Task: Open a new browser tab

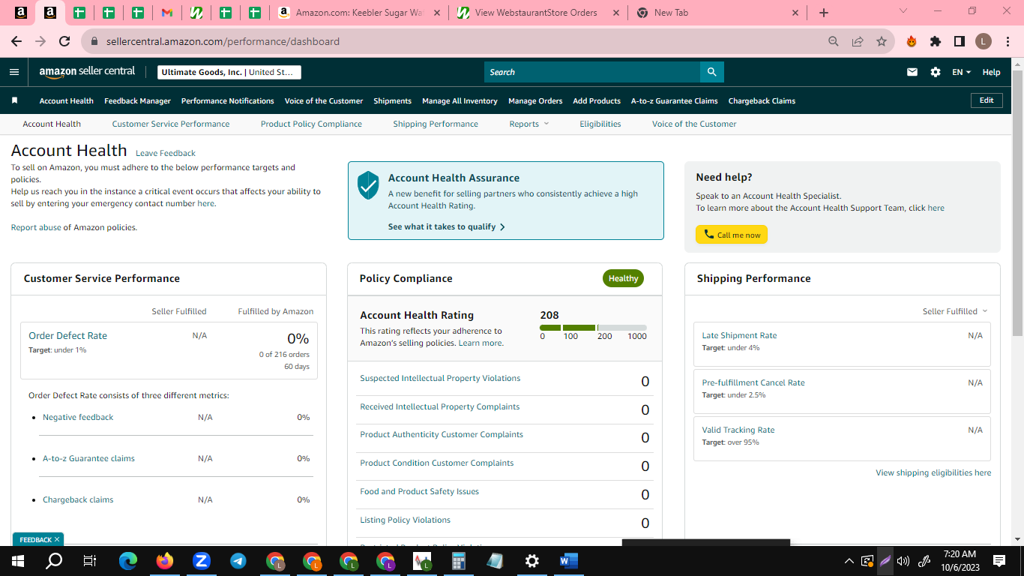Action: click(x=824, y=13)
